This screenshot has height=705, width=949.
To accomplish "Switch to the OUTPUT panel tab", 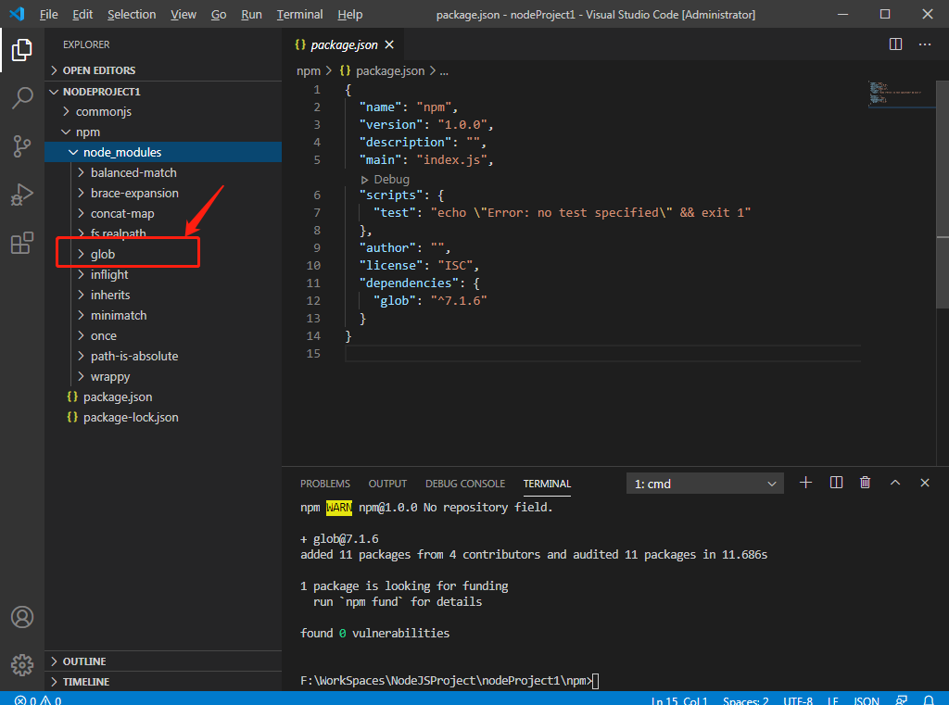I will coord(387,484).
